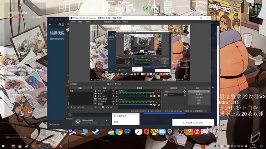Open 桌面音频 audio settings gear
Viewport: 266px width, 149px height.
click(x=159, y=105)
